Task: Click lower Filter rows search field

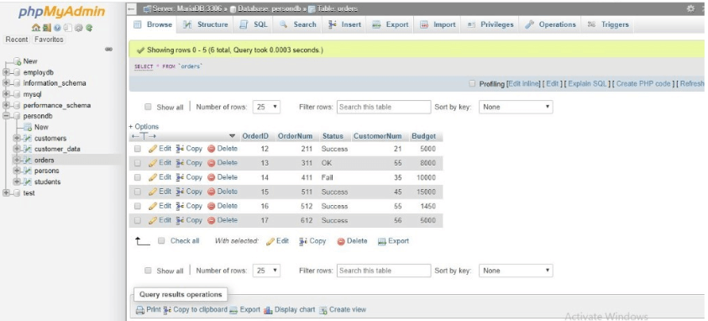Action: pos(384,271)
